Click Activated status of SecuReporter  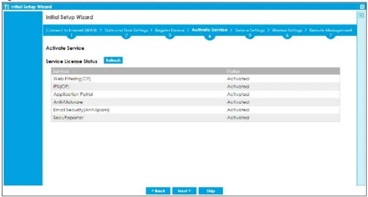click(x=238, y=118)
